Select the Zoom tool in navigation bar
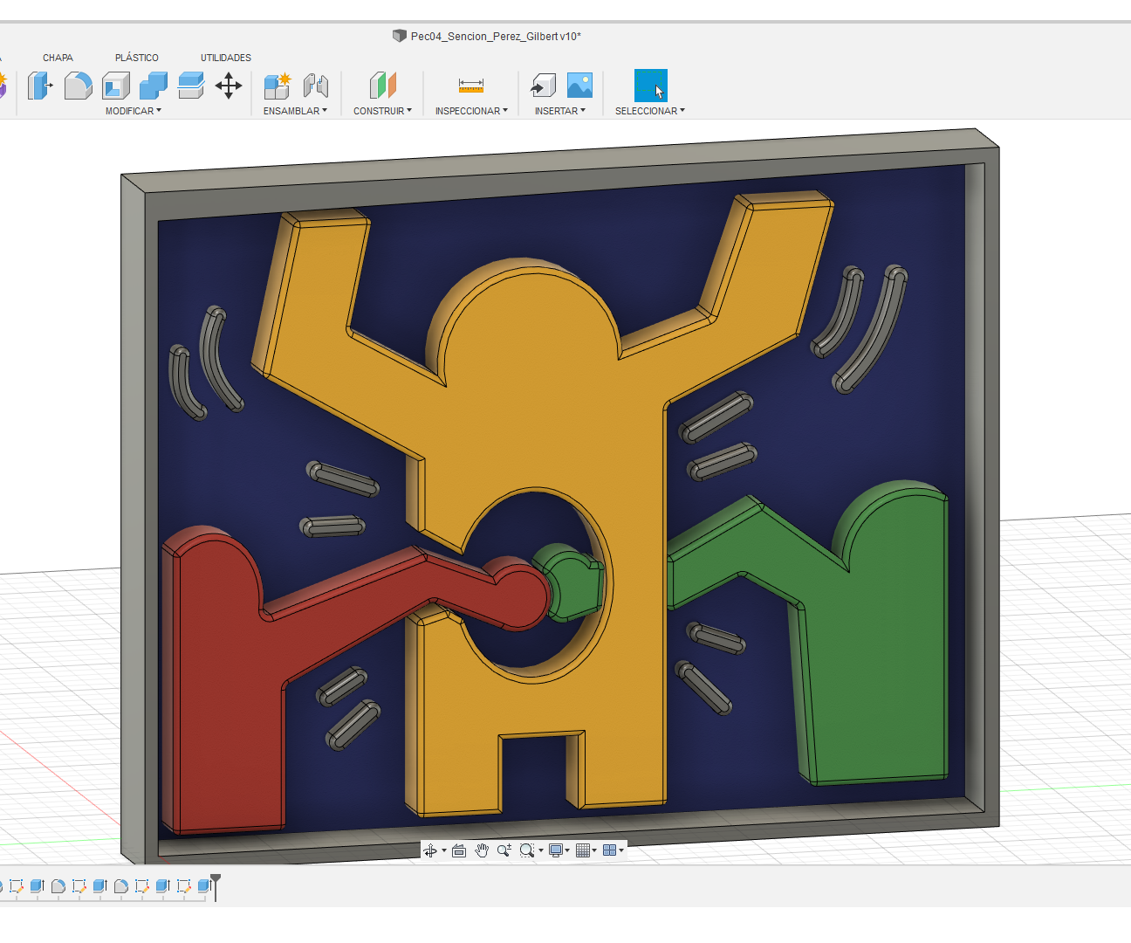 point(504,849)
